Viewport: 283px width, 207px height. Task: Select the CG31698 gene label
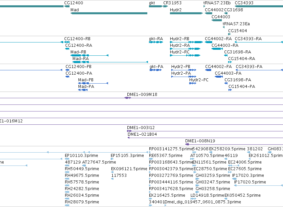coord(233,10)
